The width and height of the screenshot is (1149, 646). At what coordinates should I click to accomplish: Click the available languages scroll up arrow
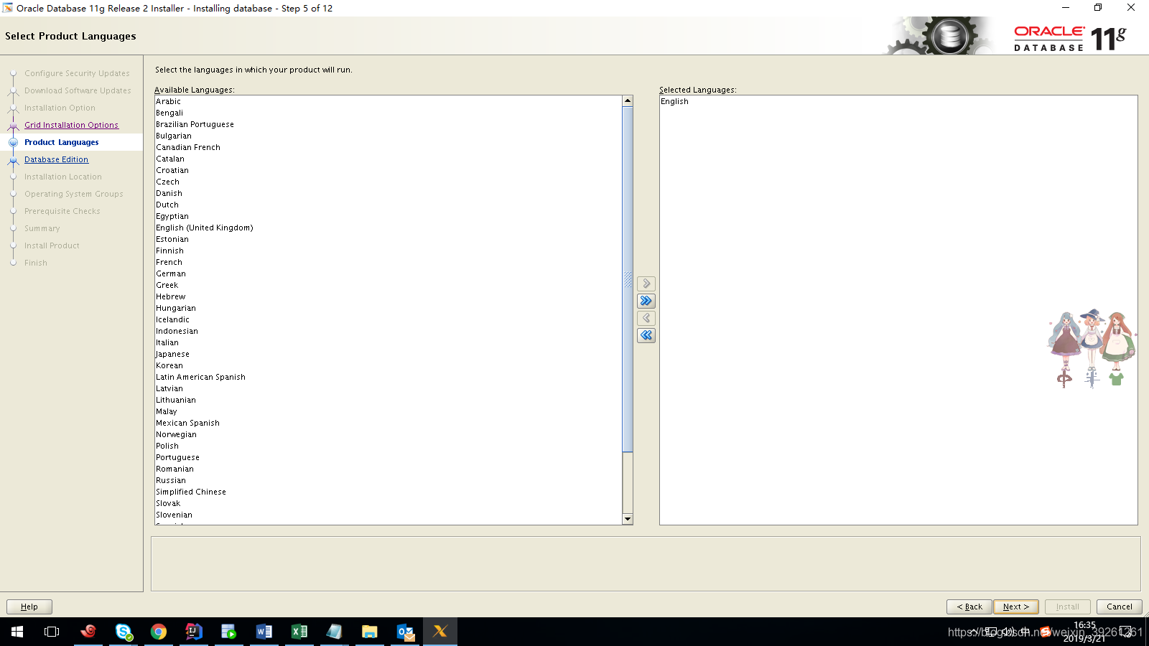pos(628,101)
